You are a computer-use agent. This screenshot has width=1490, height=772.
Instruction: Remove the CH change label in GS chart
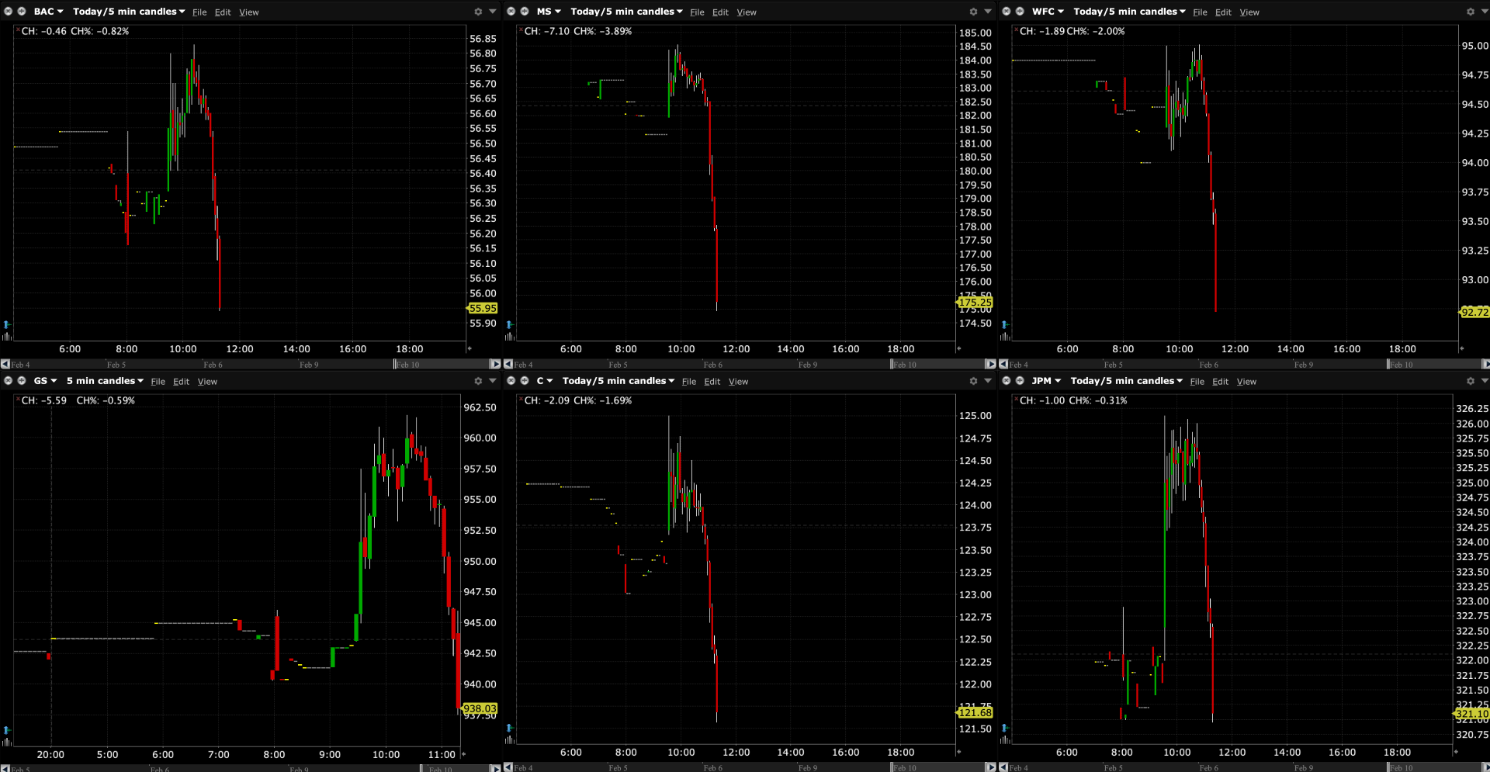pos(17,400)
